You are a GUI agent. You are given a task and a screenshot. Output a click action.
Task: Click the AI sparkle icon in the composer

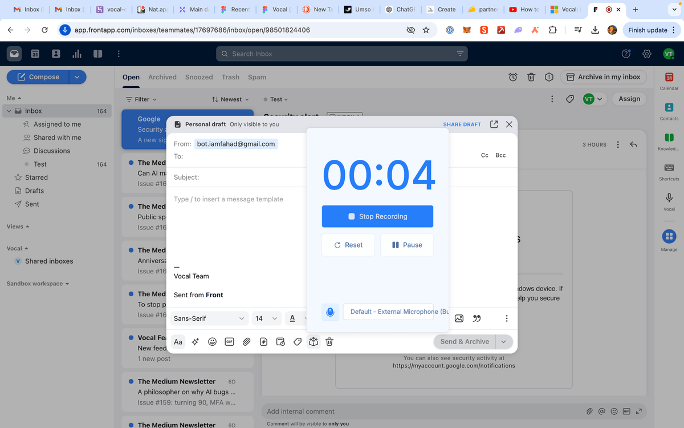click(x=196, y=342)
